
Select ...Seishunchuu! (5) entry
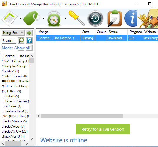coord(15,111)
